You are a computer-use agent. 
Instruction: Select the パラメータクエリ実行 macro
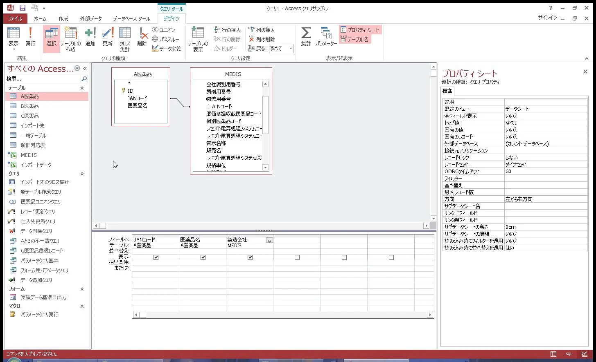click(47, 315)
